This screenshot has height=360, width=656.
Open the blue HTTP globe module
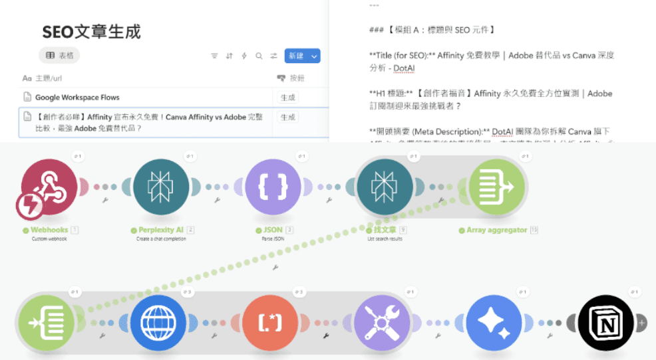[158, 323]
